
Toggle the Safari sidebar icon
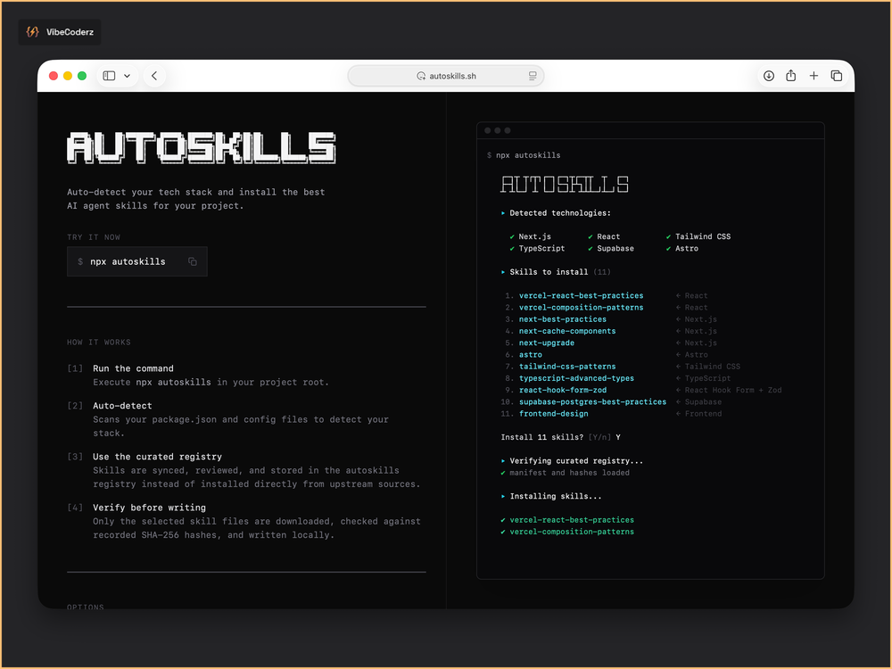[x=109, y=76]
